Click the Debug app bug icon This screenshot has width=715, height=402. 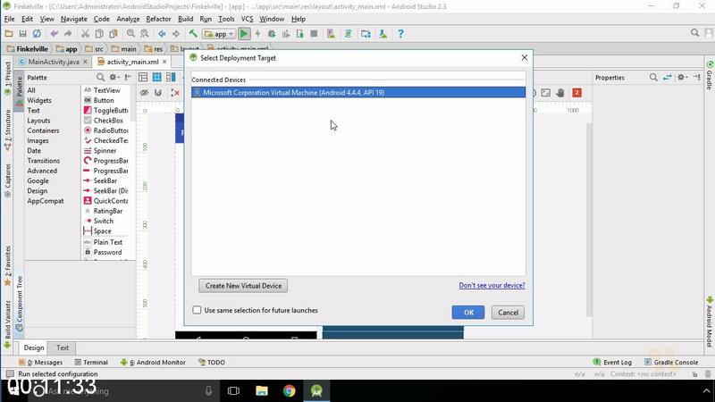[272, 34]
